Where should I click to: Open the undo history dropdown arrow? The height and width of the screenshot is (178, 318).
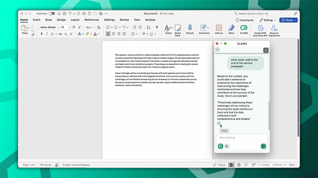coord(74,14)
